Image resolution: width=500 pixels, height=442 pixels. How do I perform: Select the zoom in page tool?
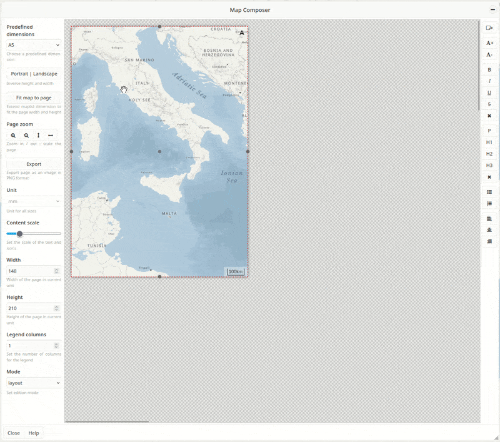(x=13, y=135)
